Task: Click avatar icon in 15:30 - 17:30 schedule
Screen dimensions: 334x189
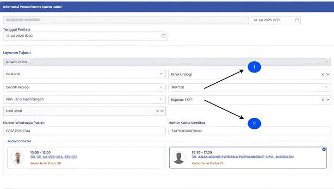Action: coord(179,158)
